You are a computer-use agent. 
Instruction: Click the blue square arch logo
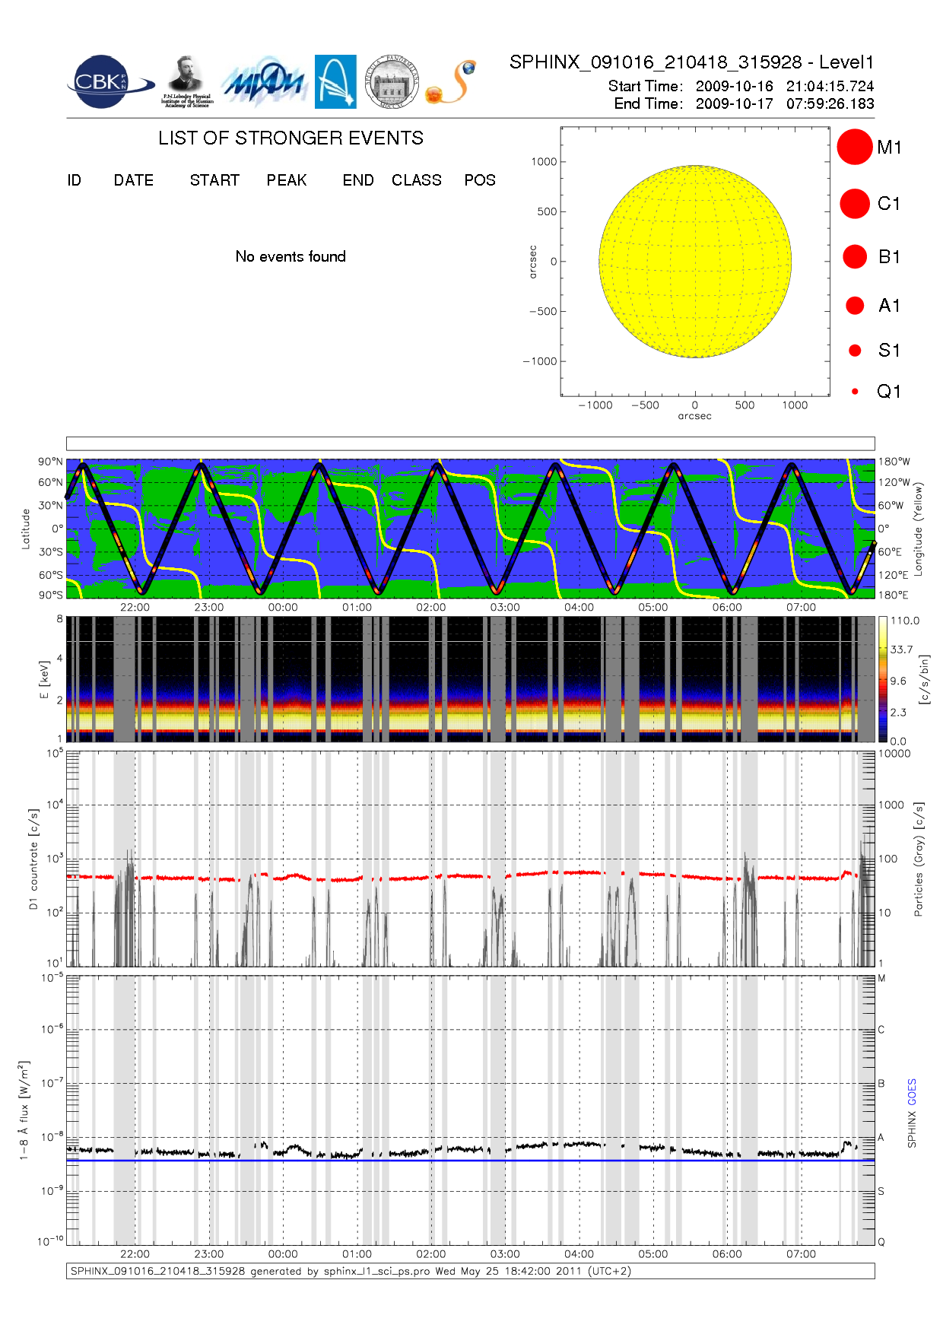[335, 81]
